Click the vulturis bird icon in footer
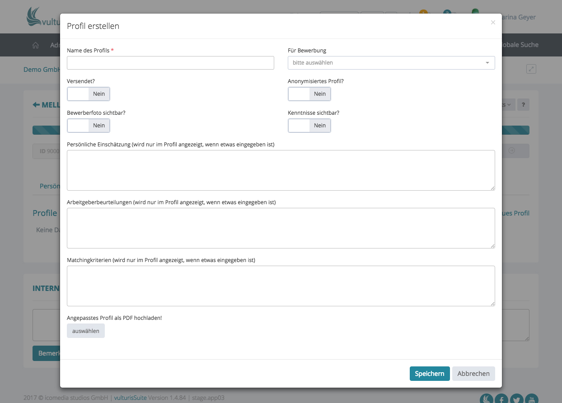The width and height of the screenshot is (562, 403). click(486, 399)
